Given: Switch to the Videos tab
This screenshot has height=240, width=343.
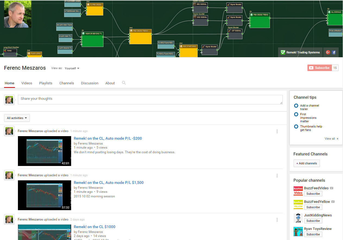Looking at the screenshot, I should pos(27,83).
